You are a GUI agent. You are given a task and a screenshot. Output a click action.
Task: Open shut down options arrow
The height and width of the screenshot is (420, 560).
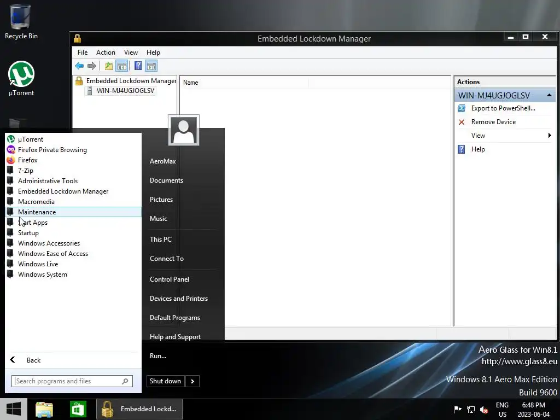[192, 381]
